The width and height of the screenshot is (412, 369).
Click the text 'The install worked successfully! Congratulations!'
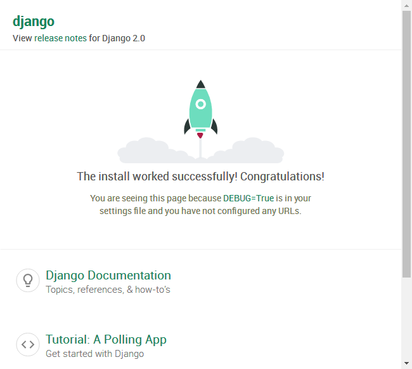click(200, 177)
